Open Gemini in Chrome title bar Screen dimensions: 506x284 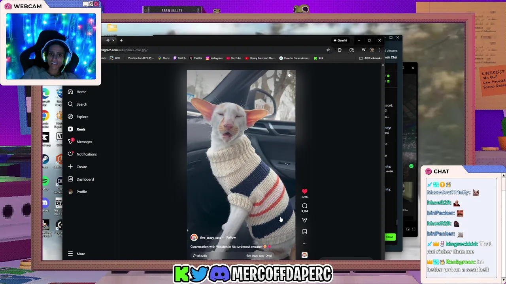point(340,40)
